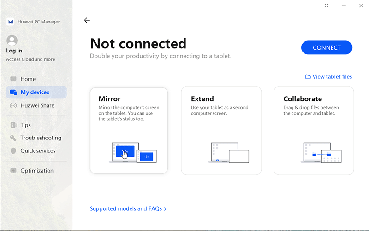Click the user profile avatar icon
This screenshot has height=231, width=369.
point(12,40)
